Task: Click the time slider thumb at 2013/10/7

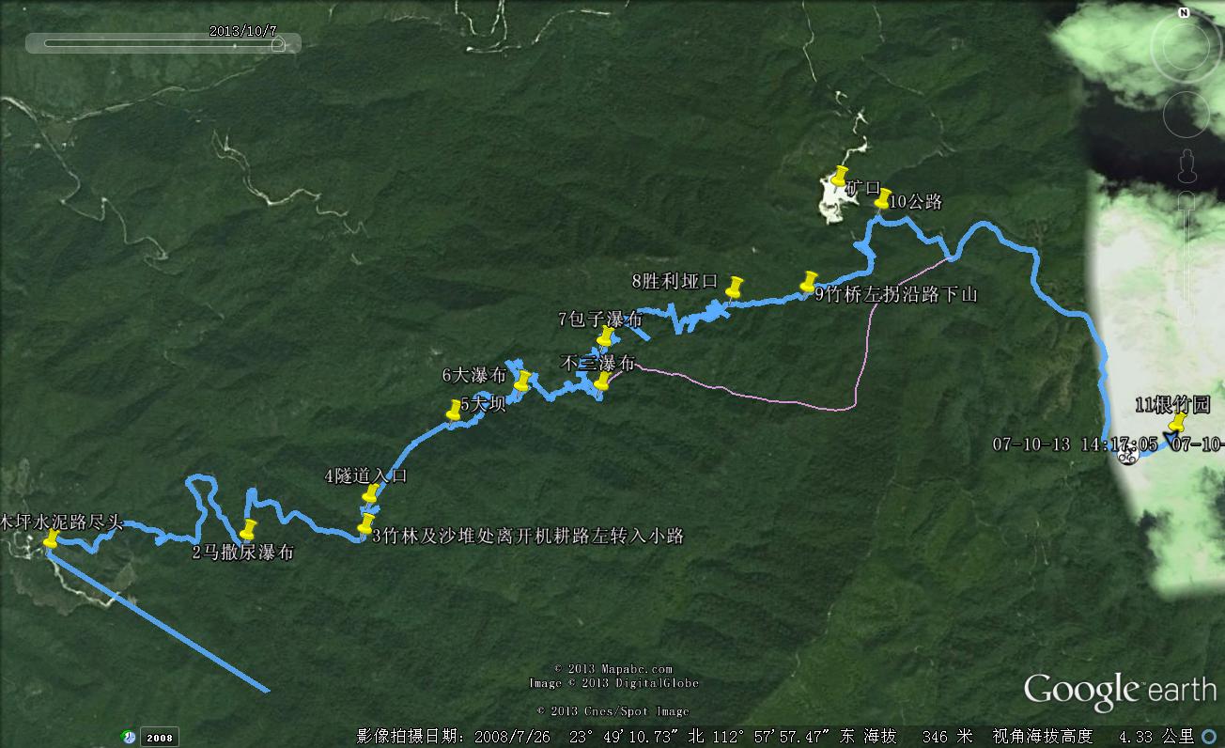Action: [278, 42]
